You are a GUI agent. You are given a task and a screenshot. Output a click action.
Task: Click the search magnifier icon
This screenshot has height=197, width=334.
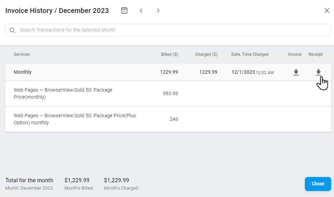point(12,30)
